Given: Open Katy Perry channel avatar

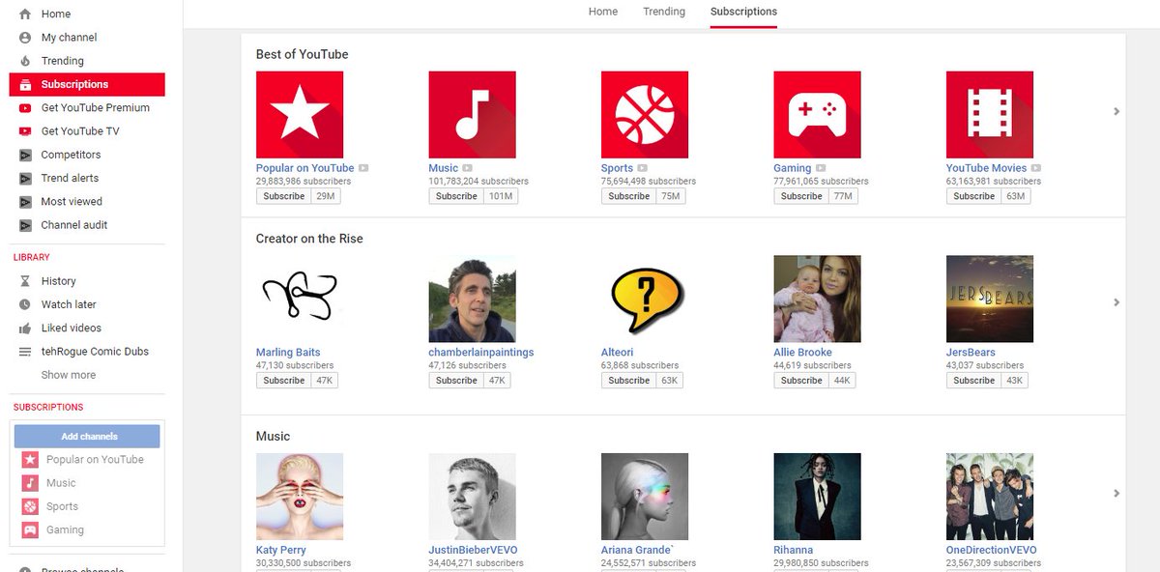Looking at the screenshot, I should click(300, 497).
